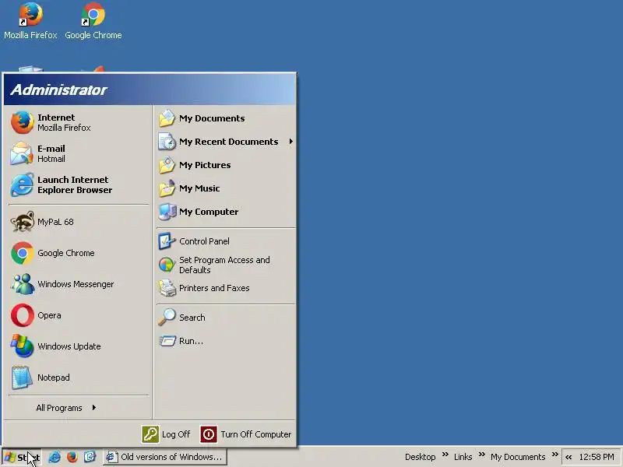Click third quick launch icon after Firefox
Viewport: 623px width, 467px height.
tap(90, 457)
